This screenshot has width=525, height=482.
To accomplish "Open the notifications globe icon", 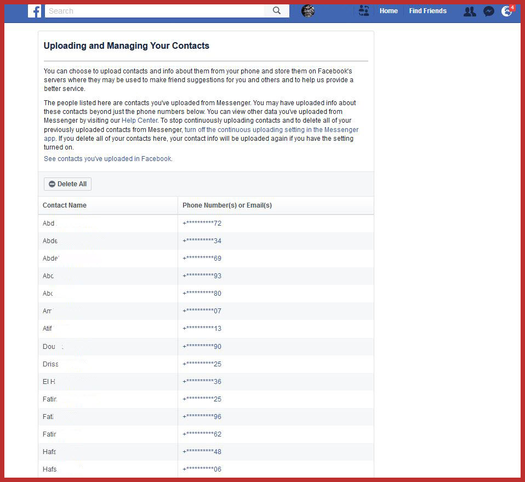I will click(x=507, y=12).
